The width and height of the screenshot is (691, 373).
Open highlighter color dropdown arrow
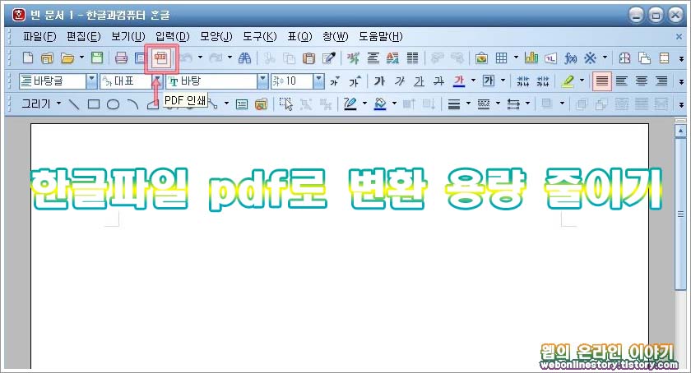click(x=582, y=81)
